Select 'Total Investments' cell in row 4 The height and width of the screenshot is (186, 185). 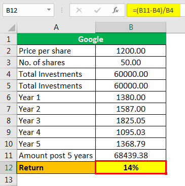56,74
